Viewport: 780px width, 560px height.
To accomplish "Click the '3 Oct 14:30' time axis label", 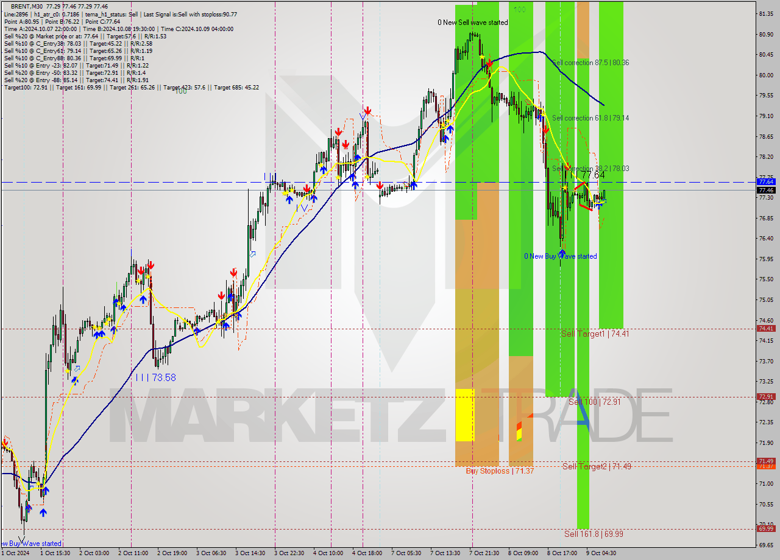I will pyautogui.click(x=250, y=553).
